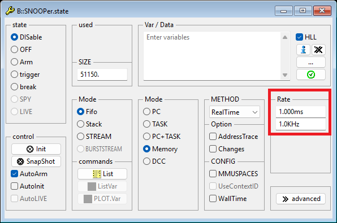The height and width of the screenshot is (223, 337).
Task: Choose Fifo buffer mode
Action: 87,112
